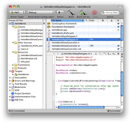The height and width of the screenshot is (123, 131).
Task: Open the HelloWorldAppDelegate.m file history popup
Action: pos(79,54)
